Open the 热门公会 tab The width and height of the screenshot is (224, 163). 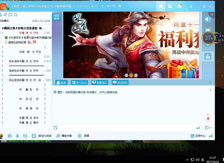[79, 83]
